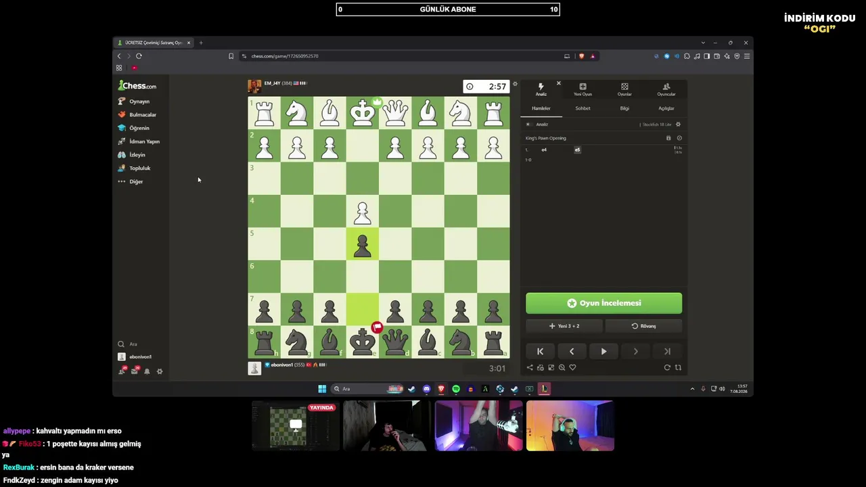
Task: Select the Oyunlar tab
Action: pyautogui.click(x=624, y=89)
